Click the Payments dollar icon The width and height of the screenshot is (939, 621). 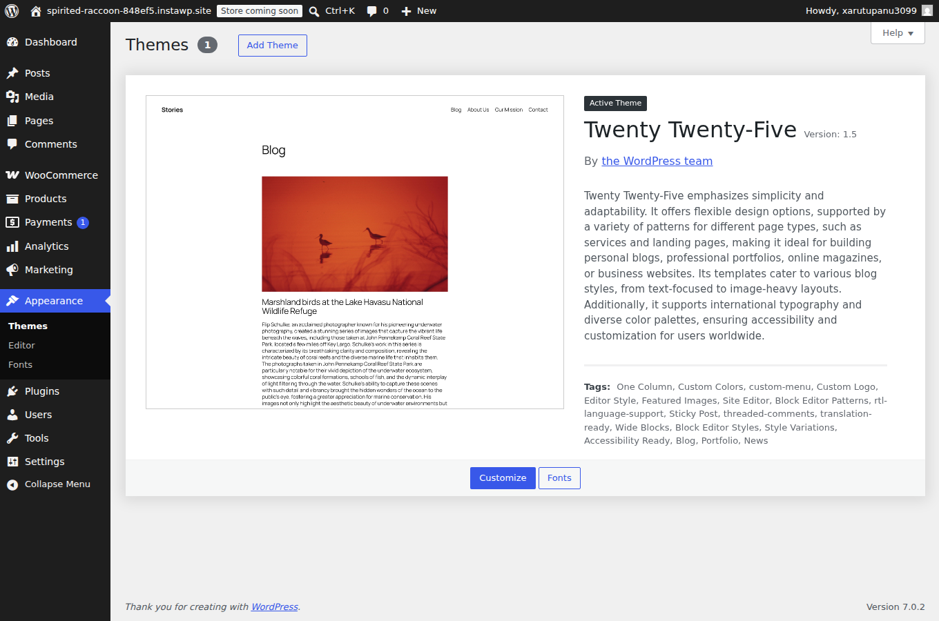tap(12, 222)
